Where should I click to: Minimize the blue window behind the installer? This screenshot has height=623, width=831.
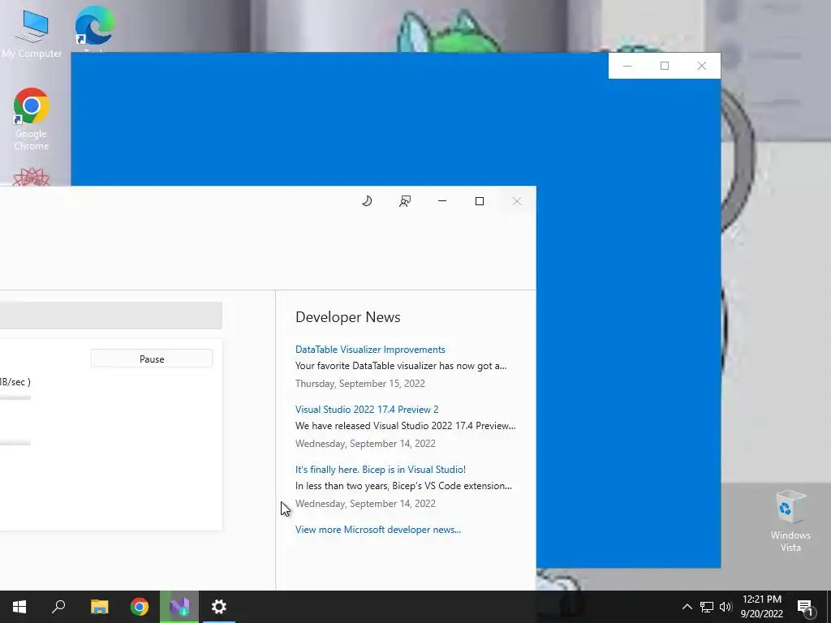point(627,66)
